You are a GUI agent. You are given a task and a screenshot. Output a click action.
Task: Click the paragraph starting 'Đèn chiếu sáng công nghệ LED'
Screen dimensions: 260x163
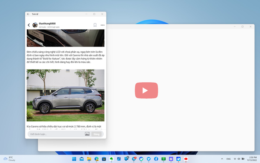click(65, 57)
